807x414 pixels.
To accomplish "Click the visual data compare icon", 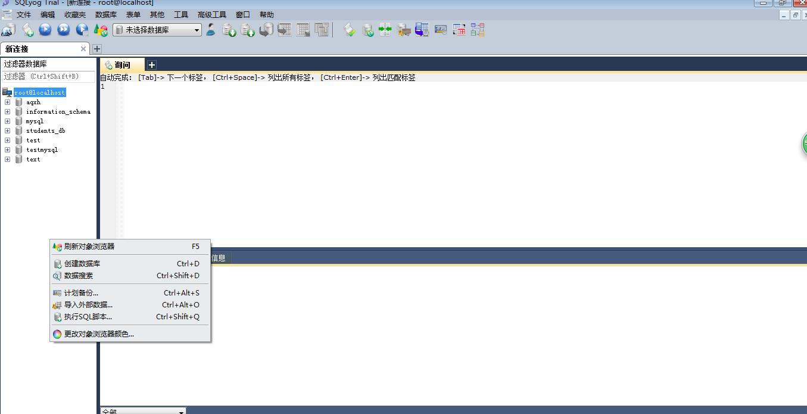I will pos(441,30).
